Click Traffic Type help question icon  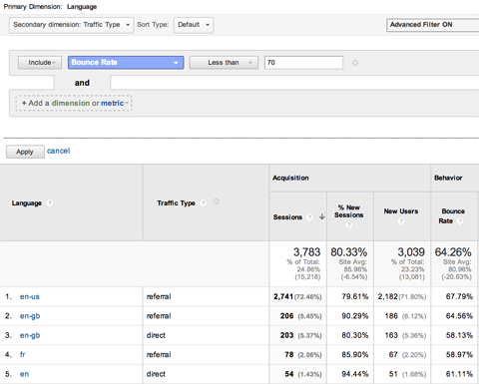[203, 203]
